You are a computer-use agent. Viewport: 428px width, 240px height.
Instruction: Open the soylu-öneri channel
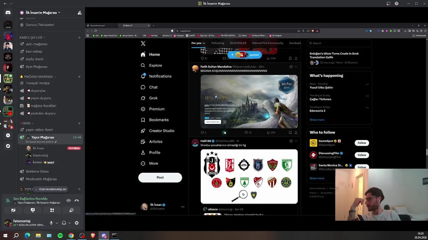click(x=50, y=59)
